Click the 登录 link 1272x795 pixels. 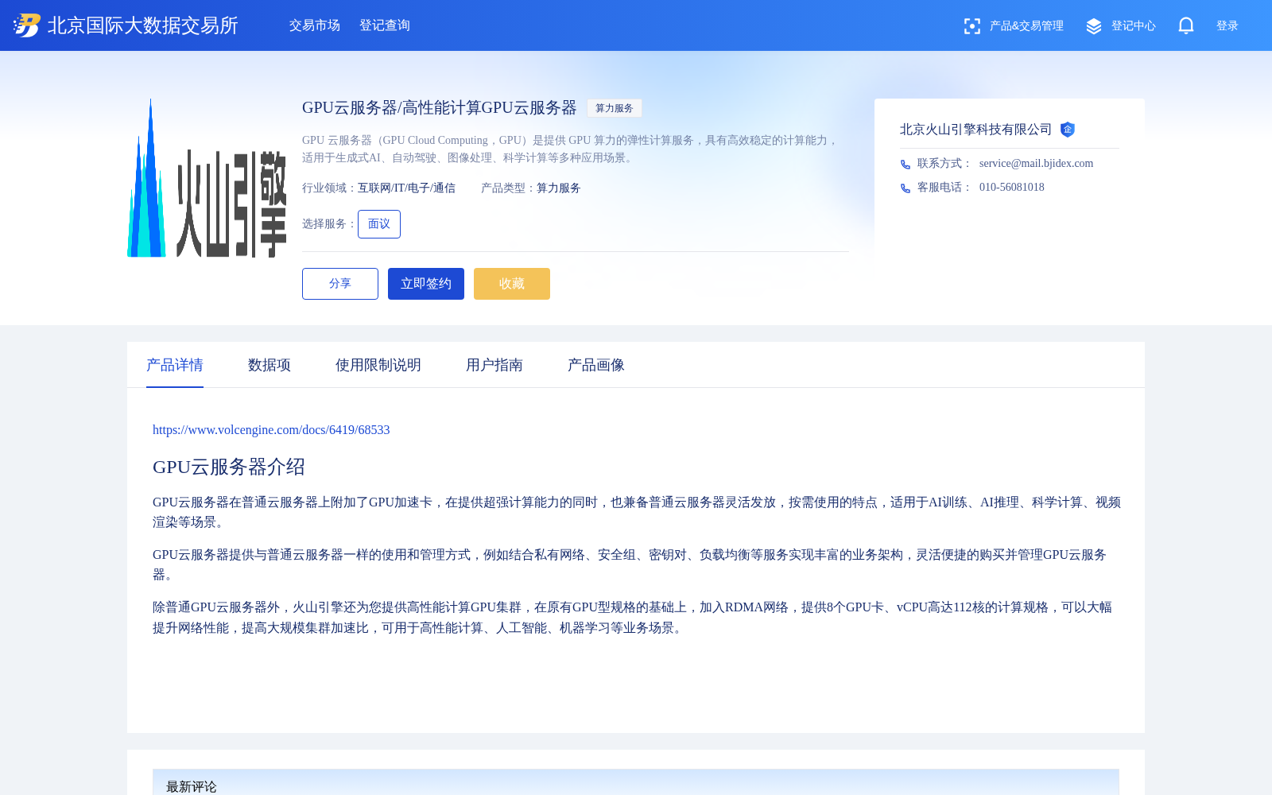point(1227,25)
